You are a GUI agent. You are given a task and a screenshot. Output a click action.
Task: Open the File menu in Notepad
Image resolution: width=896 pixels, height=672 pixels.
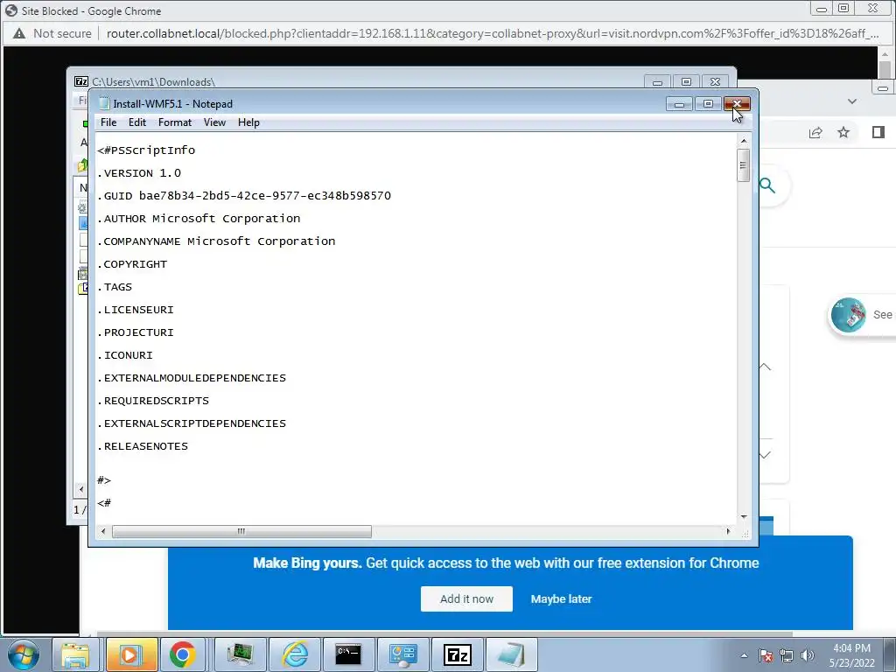[x=108, y=122]
